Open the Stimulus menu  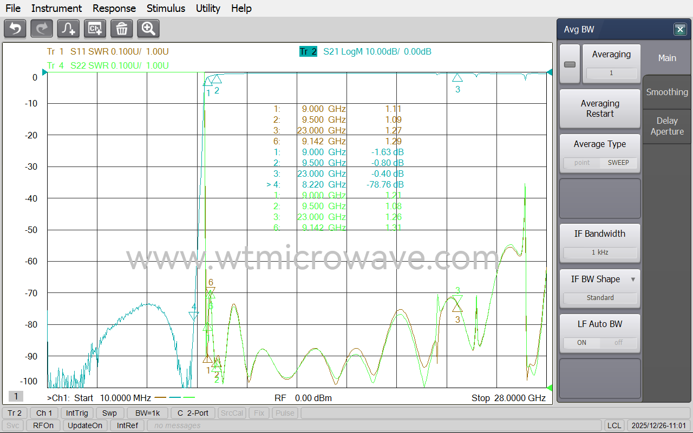click(166, 8)
